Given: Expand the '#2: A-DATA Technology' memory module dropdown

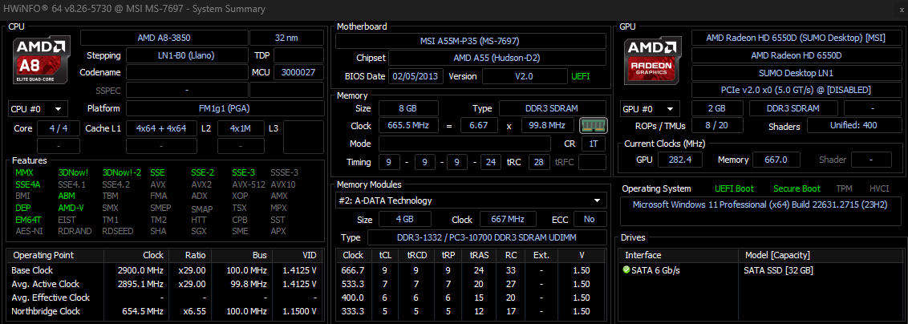Looking at the screenshot, I should (x=471, y=200).
